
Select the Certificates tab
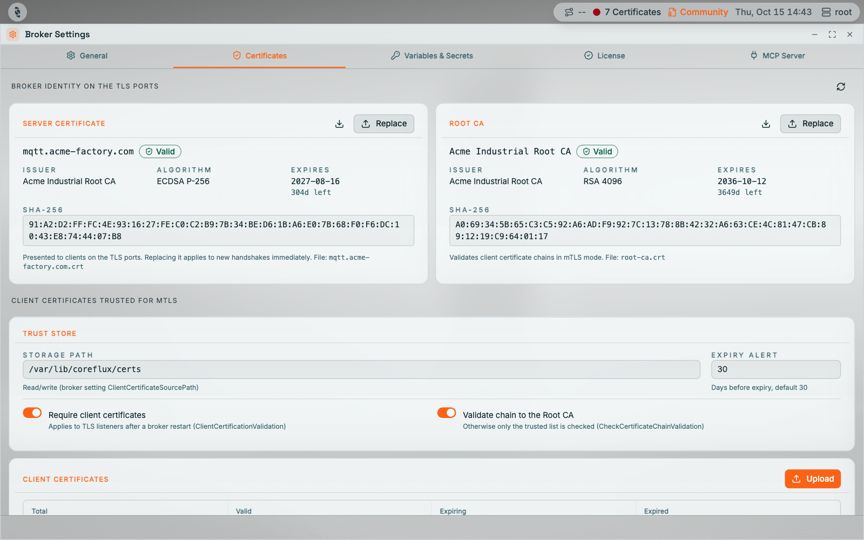pos(259,56)
